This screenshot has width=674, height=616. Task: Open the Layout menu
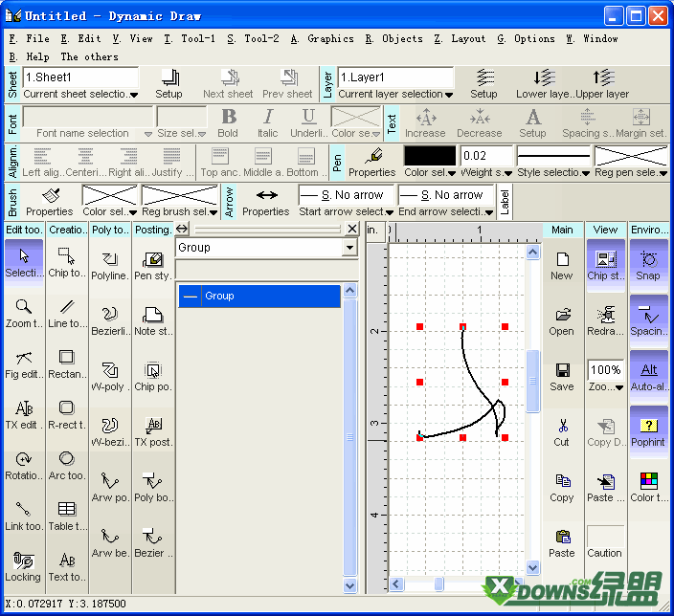tap(460, 38)
